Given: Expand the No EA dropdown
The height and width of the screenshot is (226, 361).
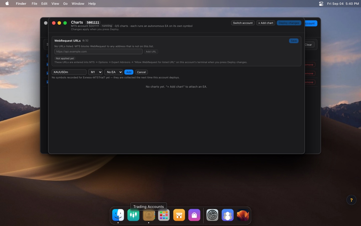Looking at the screenshot, I should coord(114,72).
